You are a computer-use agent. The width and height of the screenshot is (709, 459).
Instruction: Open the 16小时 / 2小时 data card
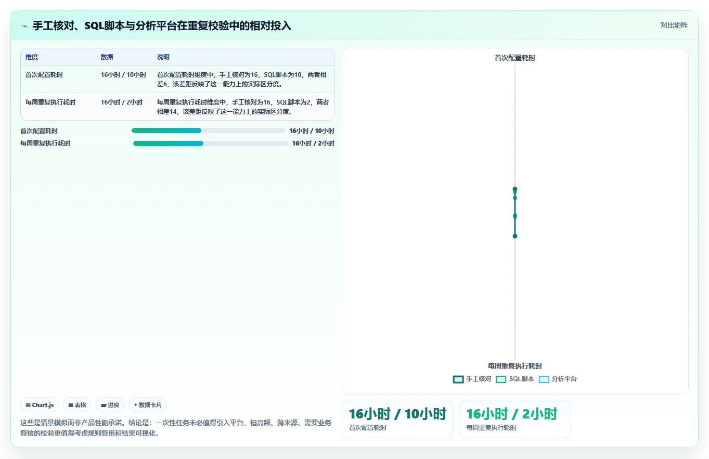(515, 419)
